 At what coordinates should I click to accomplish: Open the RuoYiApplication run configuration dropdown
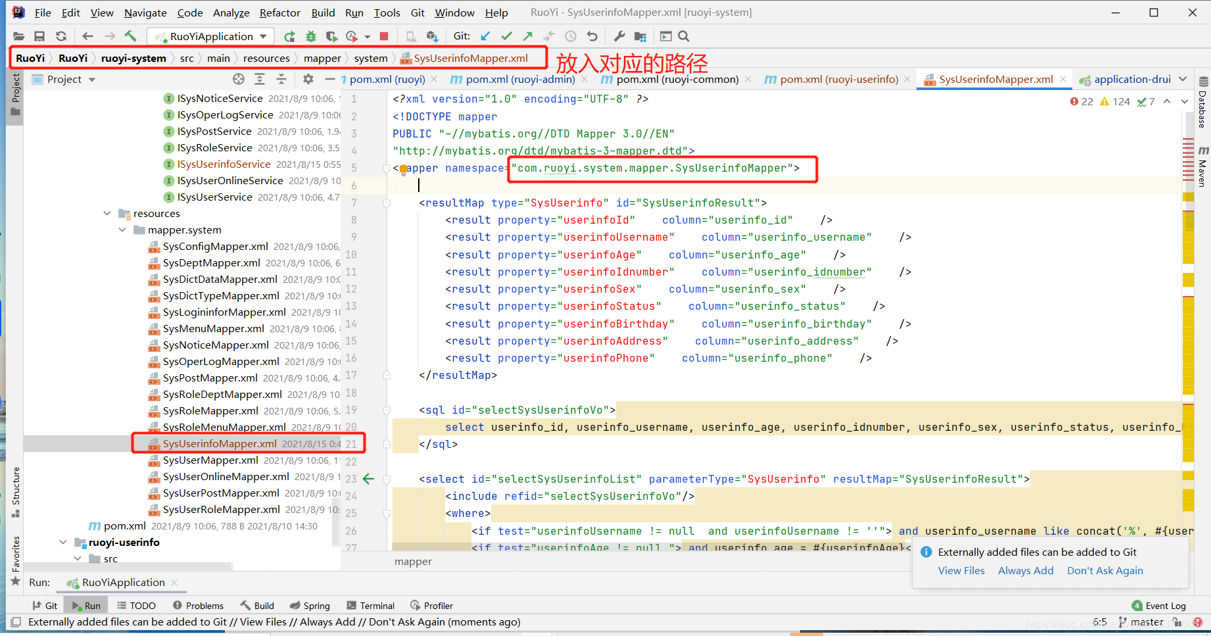[209, 36]
